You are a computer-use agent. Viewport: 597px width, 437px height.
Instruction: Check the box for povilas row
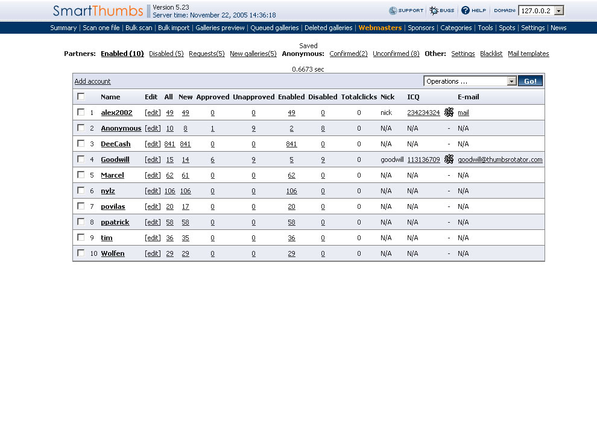click(x=81, y=206)
